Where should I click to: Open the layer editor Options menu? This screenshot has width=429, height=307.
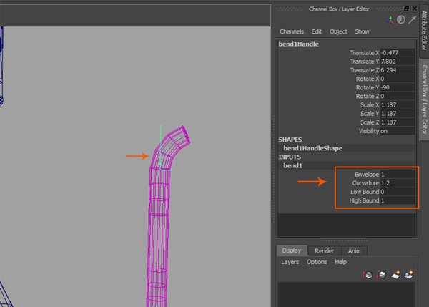click(317, 262)
